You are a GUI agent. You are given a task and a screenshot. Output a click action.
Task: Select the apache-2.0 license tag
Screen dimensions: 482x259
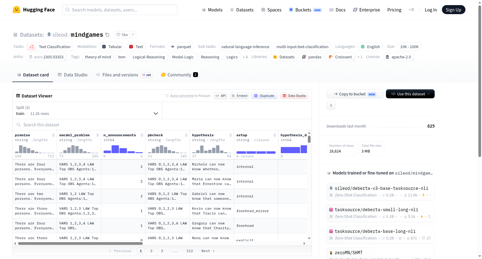(x=398, y=57)
